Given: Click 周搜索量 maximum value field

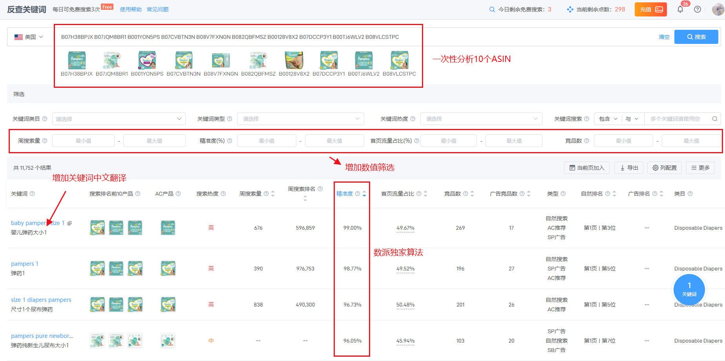Looking at the screenshot, I should 154,141.
